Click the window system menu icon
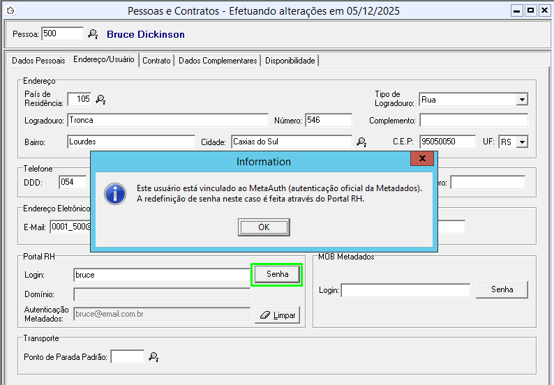 coord(10,11)
